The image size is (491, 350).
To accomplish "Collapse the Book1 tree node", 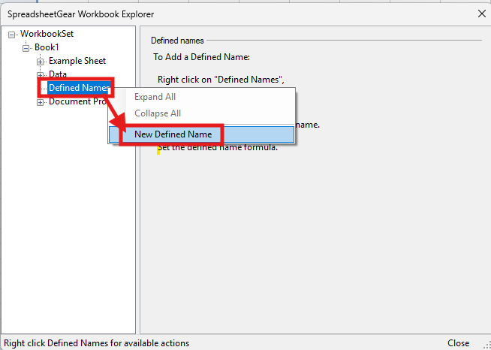I will (x=26, y=48).
